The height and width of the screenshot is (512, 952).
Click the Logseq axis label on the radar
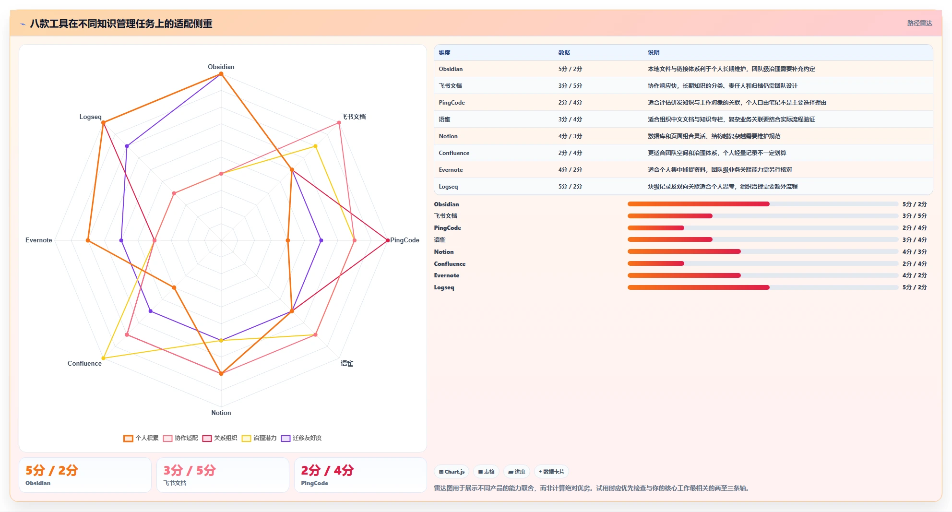[91, 117]
